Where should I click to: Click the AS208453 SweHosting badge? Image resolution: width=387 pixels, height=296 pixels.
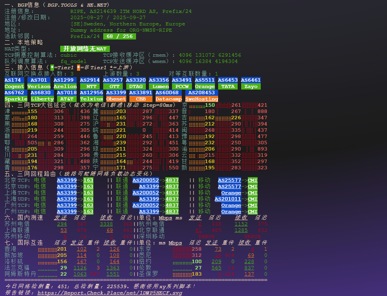click(201, 95)
